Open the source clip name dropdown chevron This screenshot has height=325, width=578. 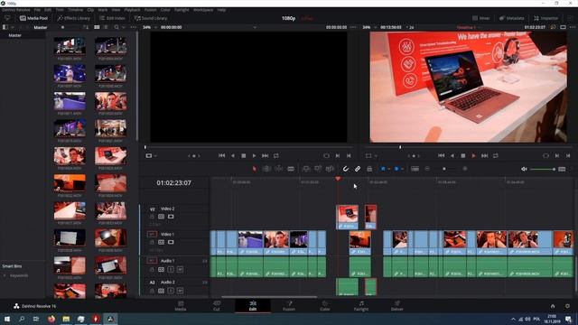(255, 27)
